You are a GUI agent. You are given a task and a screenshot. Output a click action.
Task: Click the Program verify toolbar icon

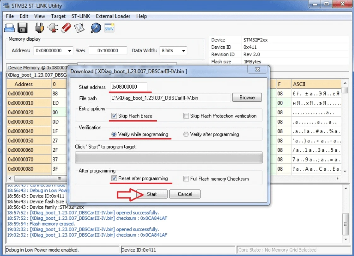(79, 28)
